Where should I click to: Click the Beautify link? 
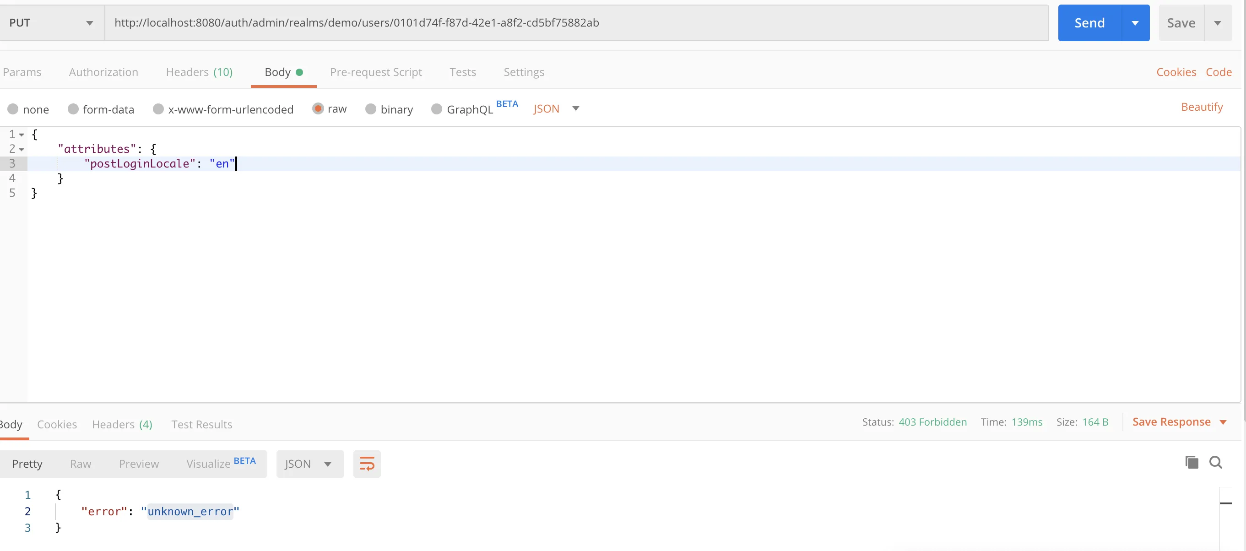1202,107
